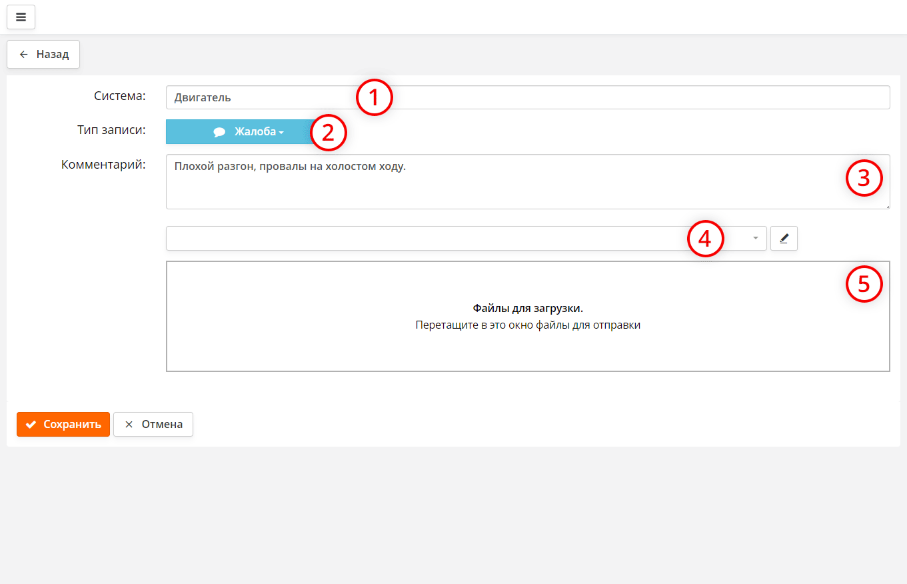907x584 pixels.
Task: Go back using the Назад label
Action: [53, 55]
